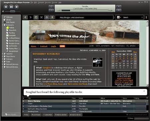Select the Storm Warning track row
The image size is (150, 121).
(x=84, y=101)
